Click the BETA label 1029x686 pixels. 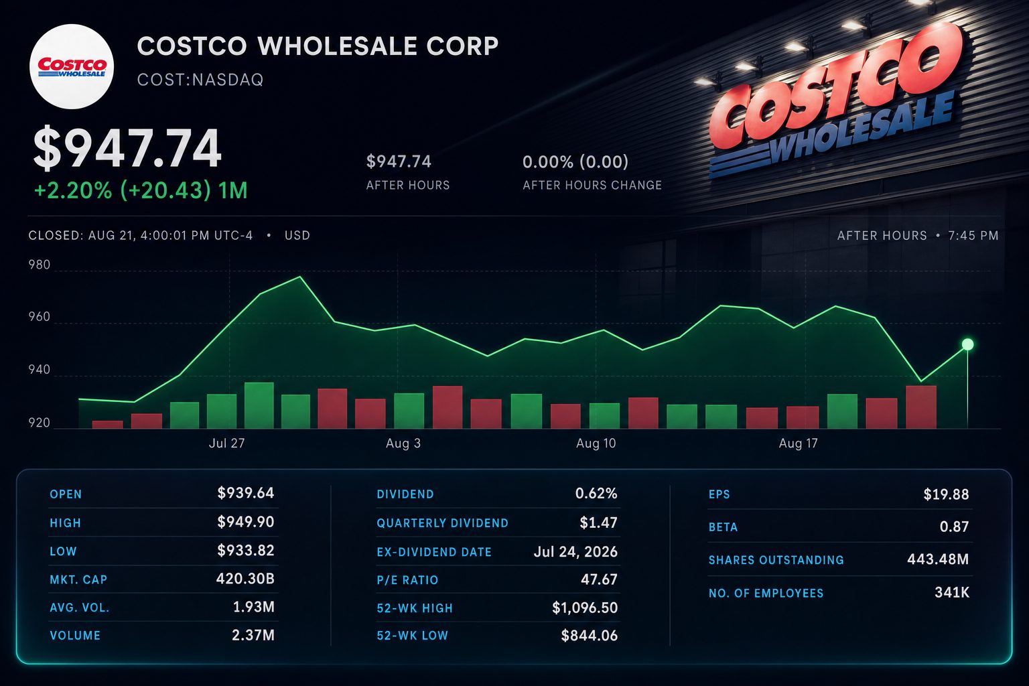pyautogui.click(x=724, y=527)
